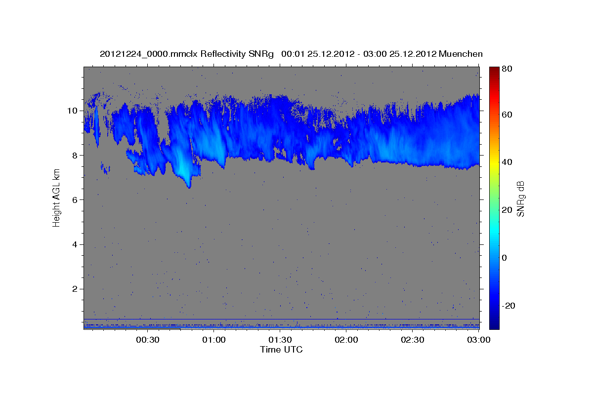The height and width of the screenshot is (395, 593).
Task: Click the 'Muenchen' location label in title
Action: [x=461, y=54]
